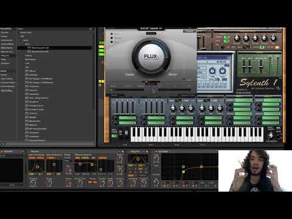This screenshot has height=219, width=292.
Task: Collapse the Local folder in browser
Action: tap(25, 40)
